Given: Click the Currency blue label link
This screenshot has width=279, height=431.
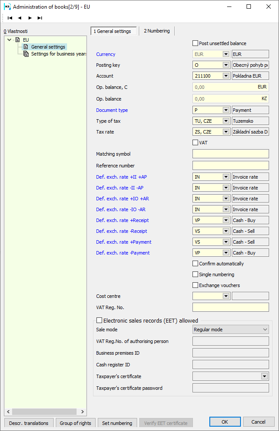Looking at the screenshot, I should point(106,54).
